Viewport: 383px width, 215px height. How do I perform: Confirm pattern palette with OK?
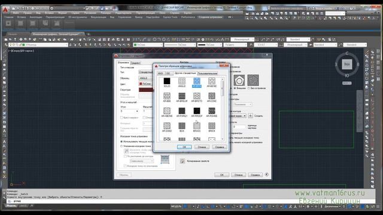point(184,147)
